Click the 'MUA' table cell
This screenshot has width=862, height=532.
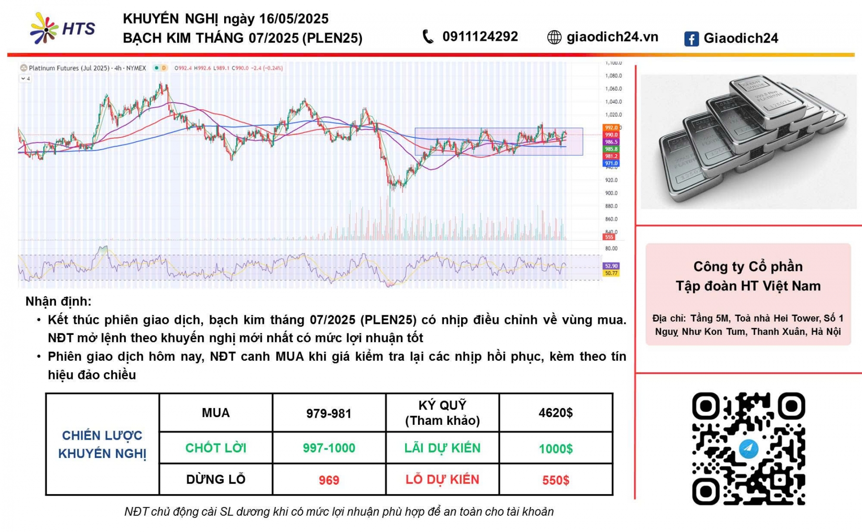click(215, 413)
